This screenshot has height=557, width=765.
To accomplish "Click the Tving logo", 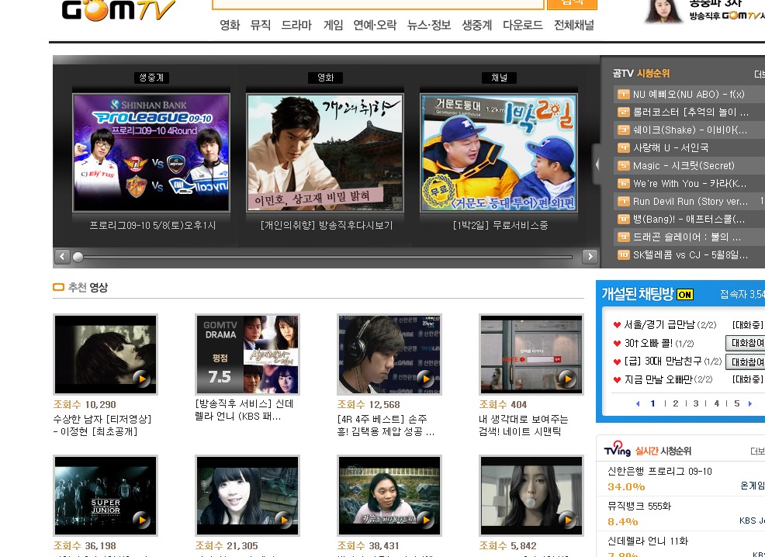I will tap(618, 451).
